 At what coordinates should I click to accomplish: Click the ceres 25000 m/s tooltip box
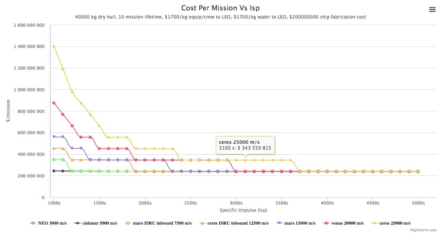245,145
